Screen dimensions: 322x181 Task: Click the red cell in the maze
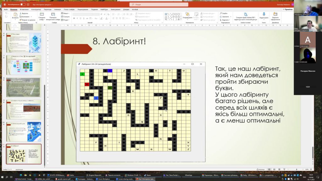pos(87,84)
